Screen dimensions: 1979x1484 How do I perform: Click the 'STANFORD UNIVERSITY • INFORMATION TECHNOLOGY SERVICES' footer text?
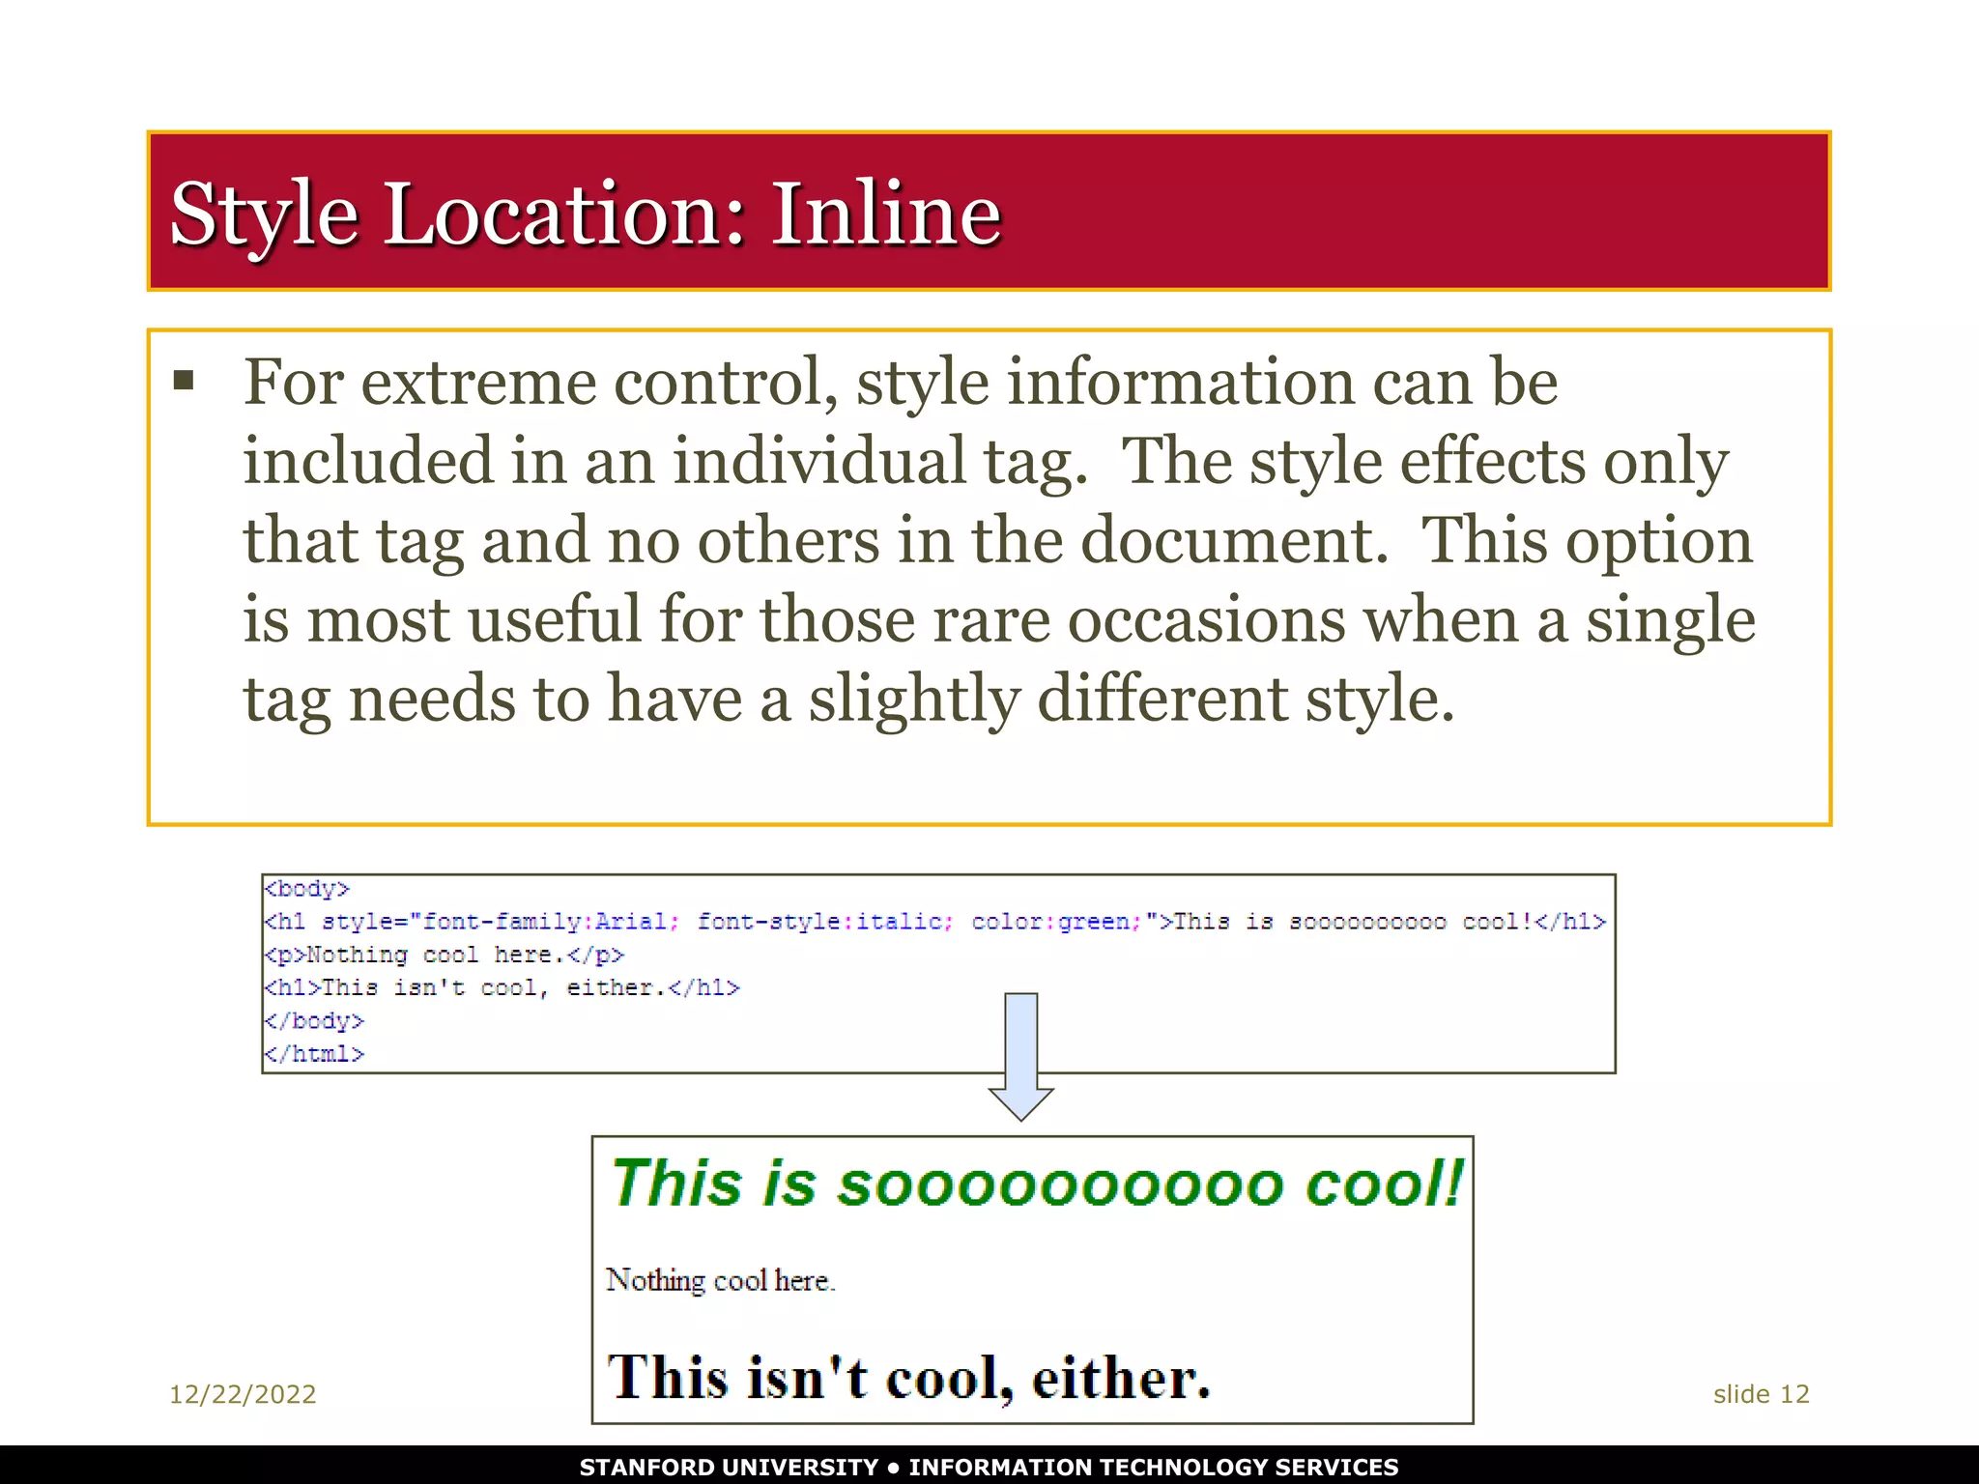point(989,1467)
